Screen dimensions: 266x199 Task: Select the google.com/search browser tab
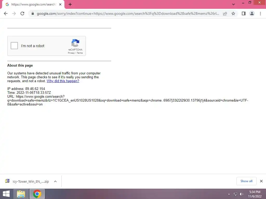pos(33,5)
